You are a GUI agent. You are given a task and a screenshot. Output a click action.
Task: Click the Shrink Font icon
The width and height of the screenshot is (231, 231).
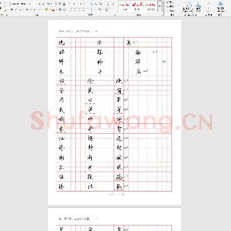point(44,4)
